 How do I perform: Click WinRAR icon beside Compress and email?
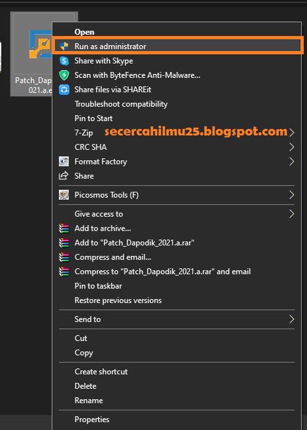[64, 257]
